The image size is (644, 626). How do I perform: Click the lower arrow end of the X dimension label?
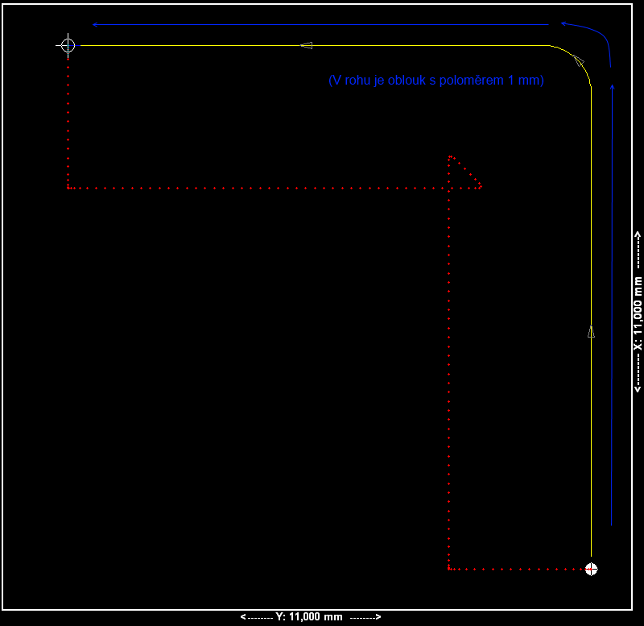pos(638,389)
